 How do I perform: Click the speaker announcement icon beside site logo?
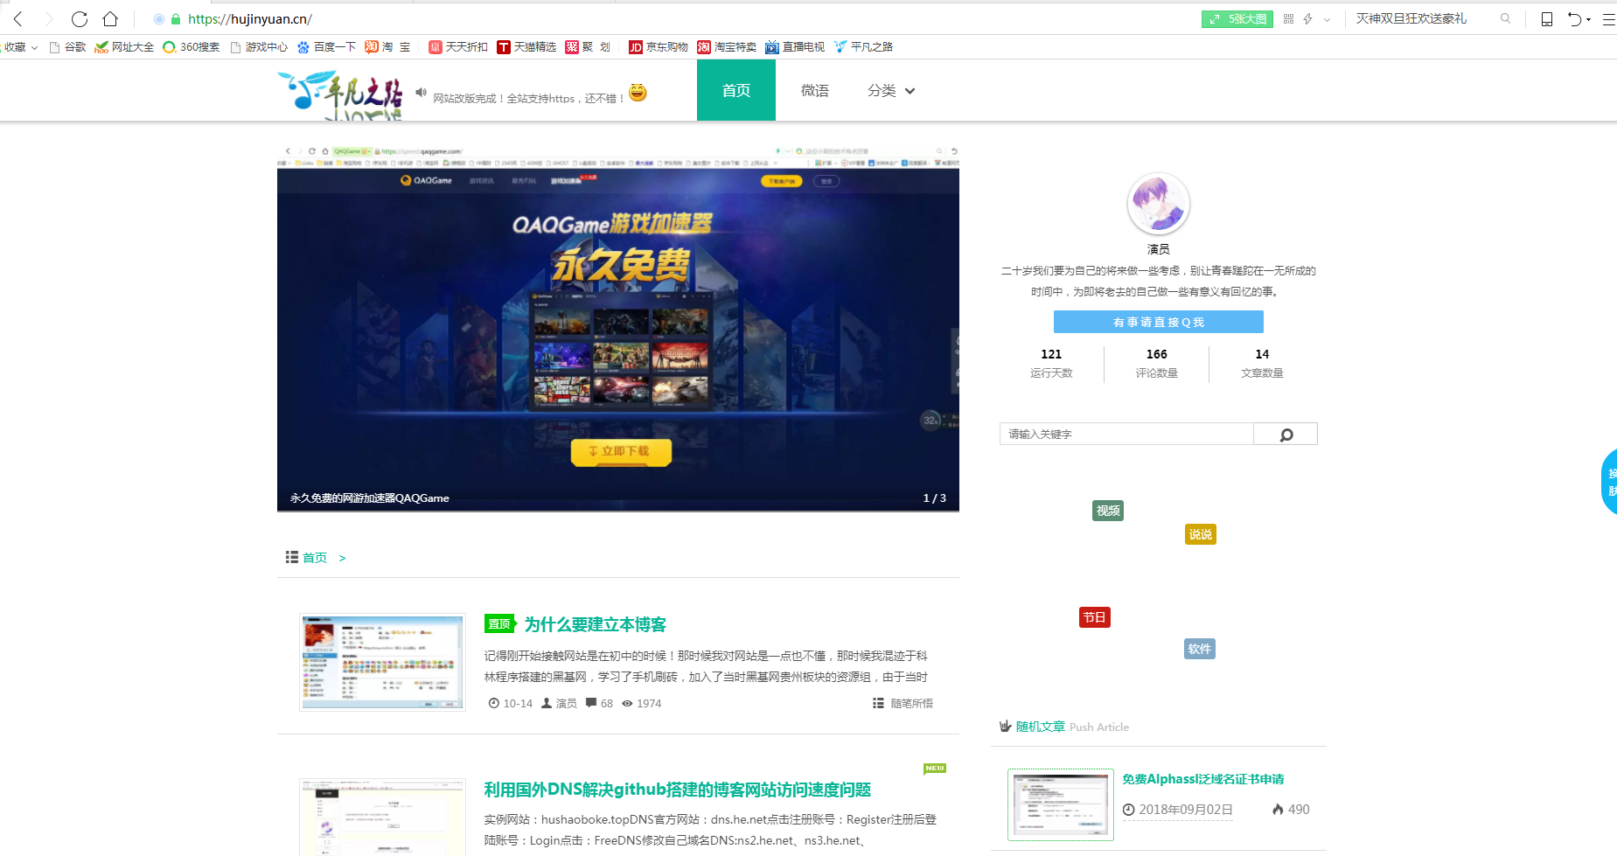coord(421,93)
